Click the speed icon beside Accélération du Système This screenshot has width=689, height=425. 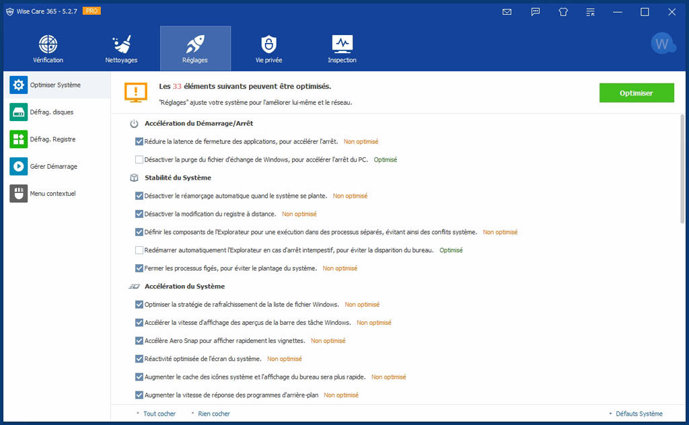tap(134, 286)
